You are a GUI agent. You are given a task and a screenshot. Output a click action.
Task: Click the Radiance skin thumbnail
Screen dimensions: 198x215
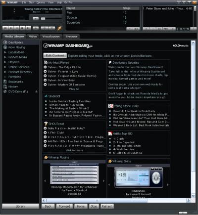139,178
